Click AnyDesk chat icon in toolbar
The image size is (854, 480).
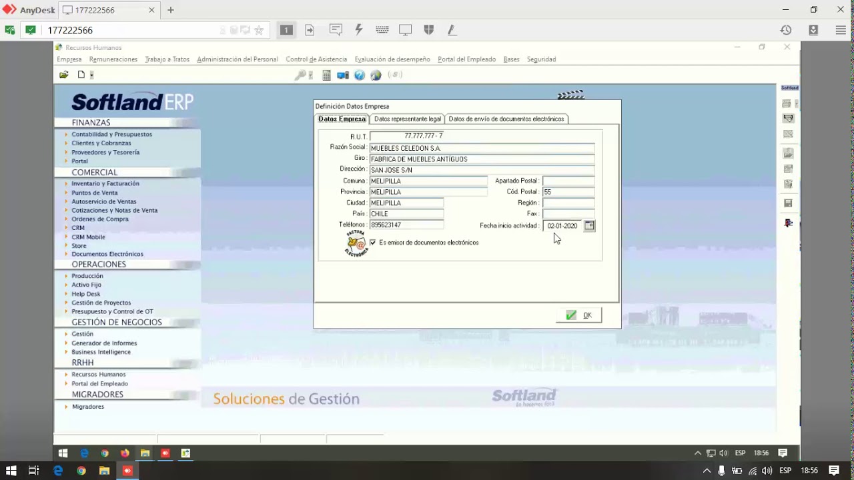(336, 30)
